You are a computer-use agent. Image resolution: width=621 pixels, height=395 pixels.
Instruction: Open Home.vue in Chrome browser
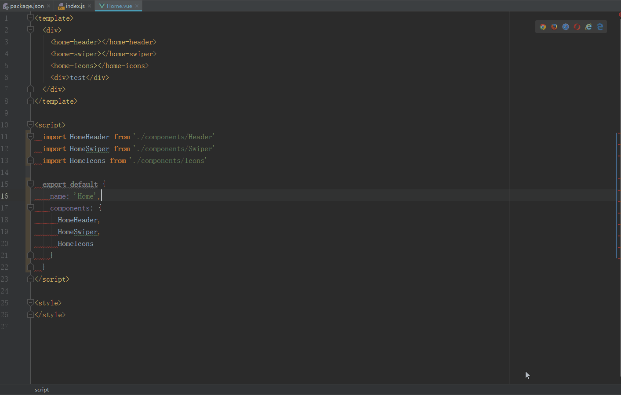click(x=543, y=26)
